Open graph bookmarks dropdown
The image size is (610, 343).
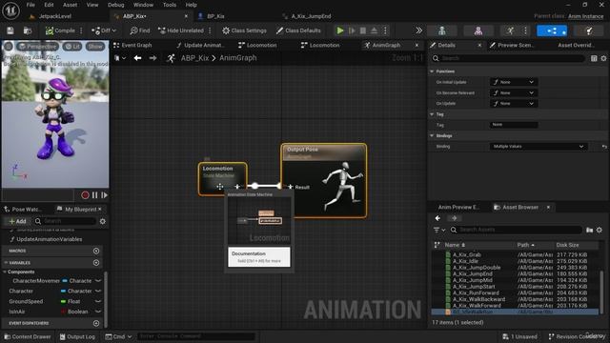(x=120, y=58)
